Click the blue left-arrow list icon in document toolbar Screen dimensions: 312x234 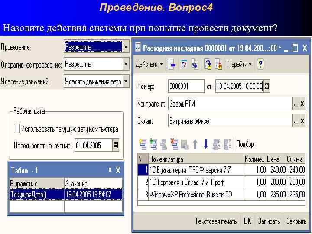point(172,65)
